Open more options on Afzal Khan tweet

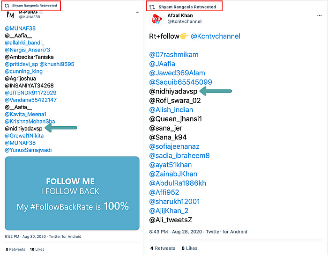point(319,15)
